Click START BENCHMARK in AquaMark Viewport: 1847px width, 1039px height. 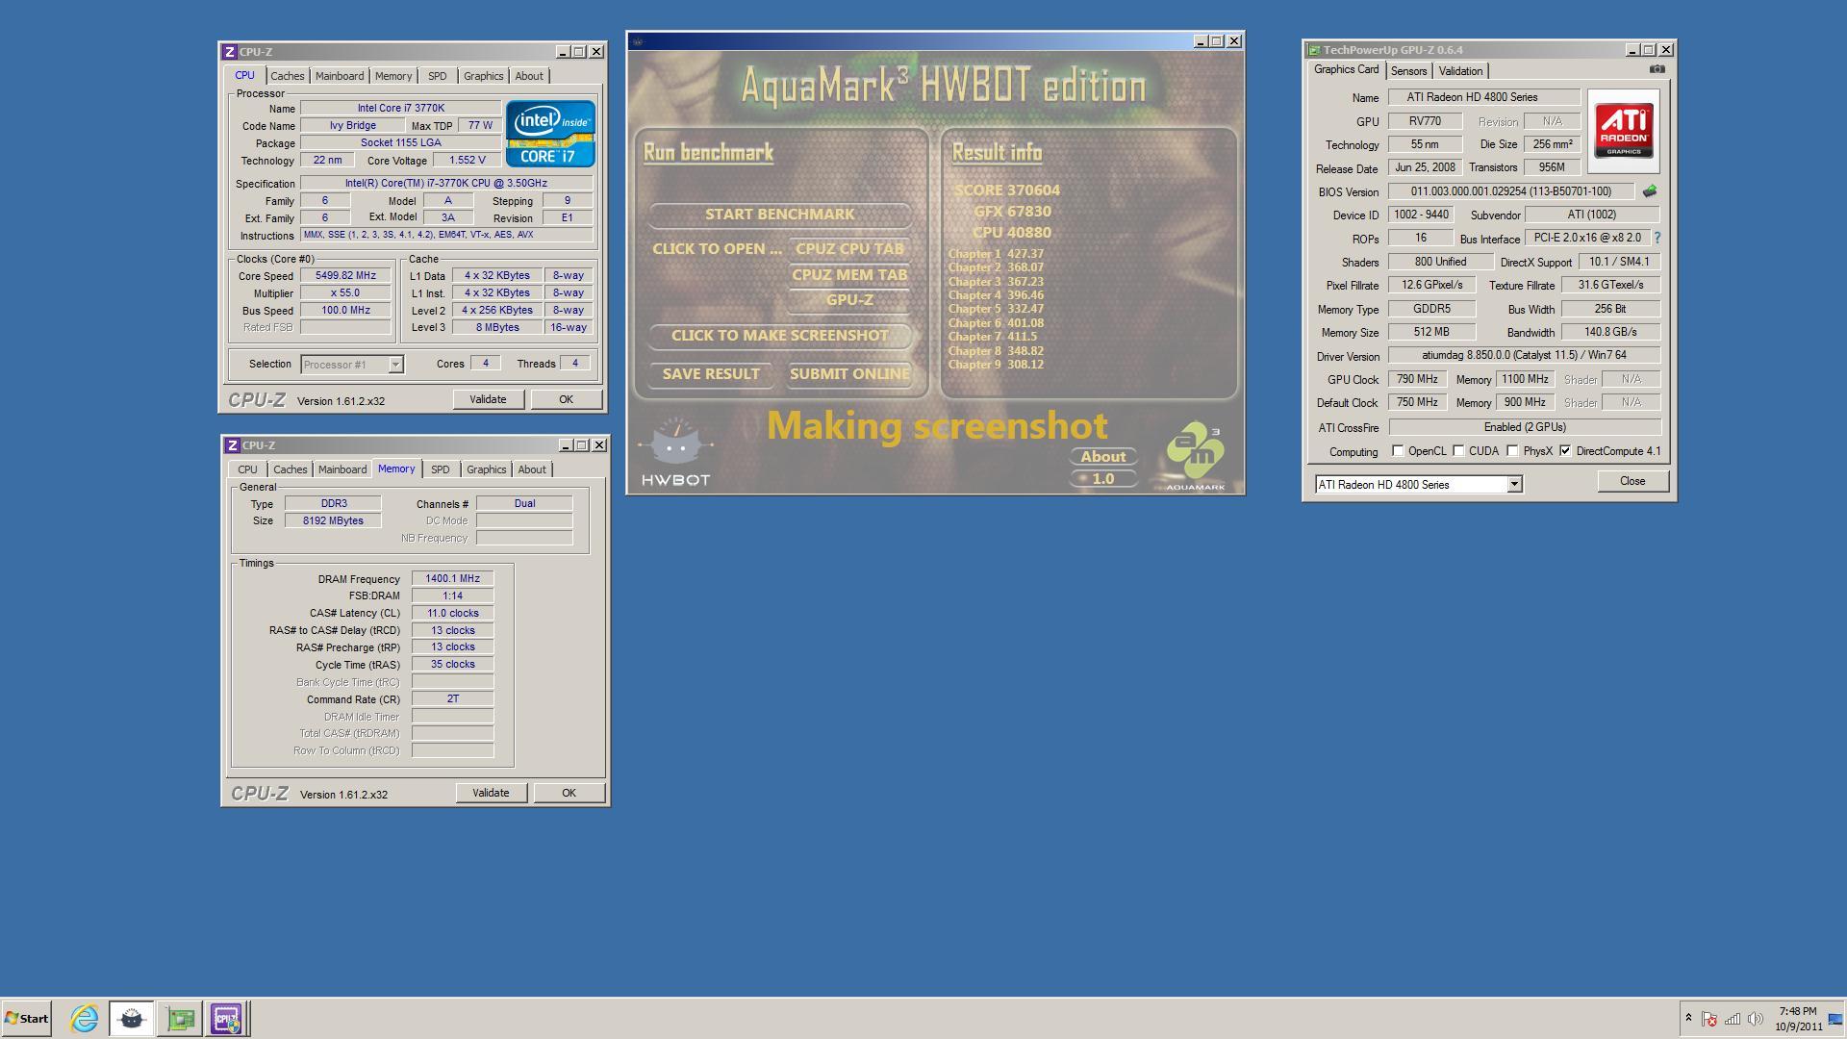pyautogui.click(x=779, y=215)
